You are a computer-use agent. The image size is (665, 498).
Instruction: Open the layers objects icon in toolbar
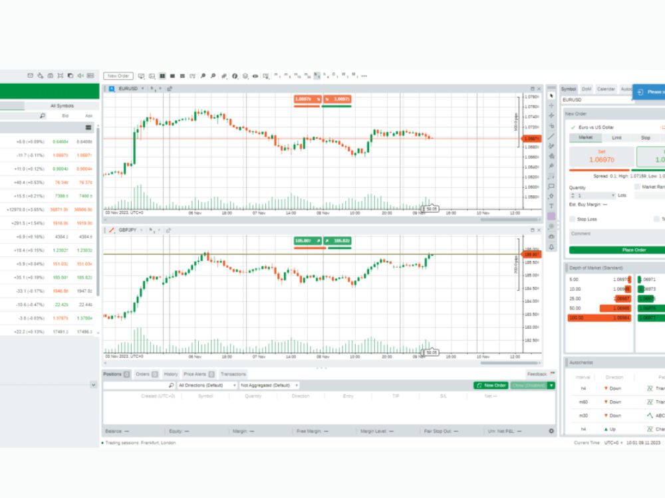coord(245,76)
